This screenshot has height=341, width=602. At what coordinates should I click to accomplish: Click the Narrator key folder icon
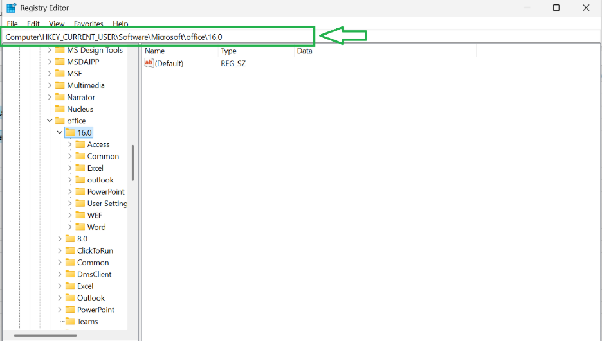[x=60, y=98]
